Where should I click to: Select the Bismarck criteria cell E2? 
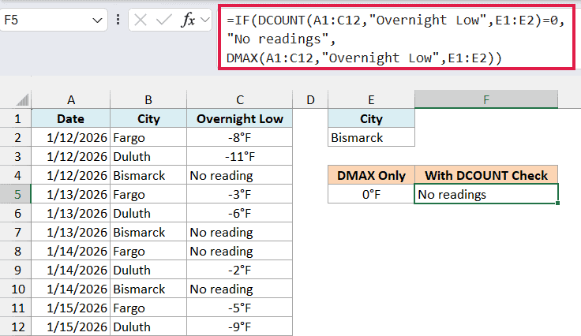[371, 138]
